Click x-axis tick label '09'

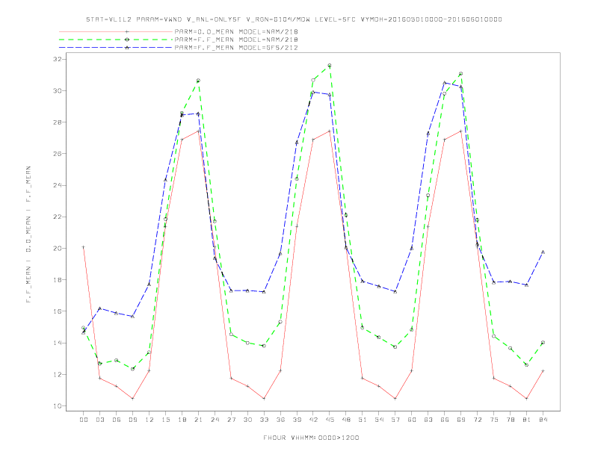pyautogui.click(x=132, y=420)
